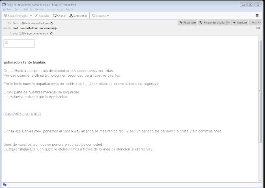Expand the Responder a todos dropdown arrow
This screenshot has height=188, width=265.
[x=228, y=22]
